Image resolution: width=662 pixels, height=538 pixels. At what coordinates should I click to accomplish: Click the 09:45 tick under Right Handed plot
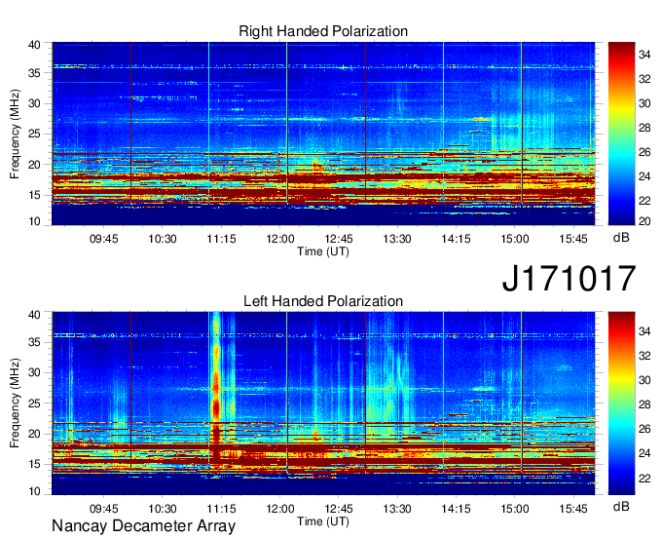[104, 239]
